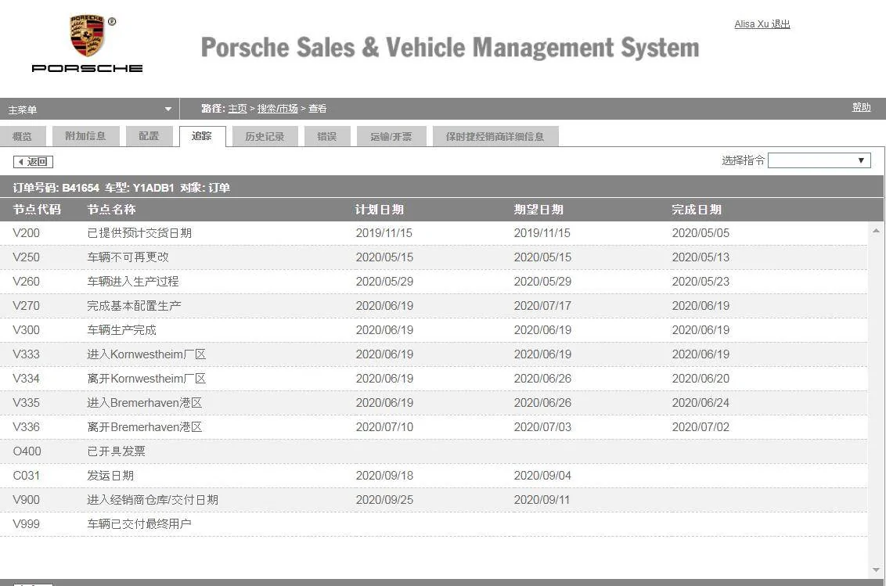The width and height of the screenshot is (886, 586).
Task: Click the 车辆生产完成 node name
Action: click(x=121, y=330)
